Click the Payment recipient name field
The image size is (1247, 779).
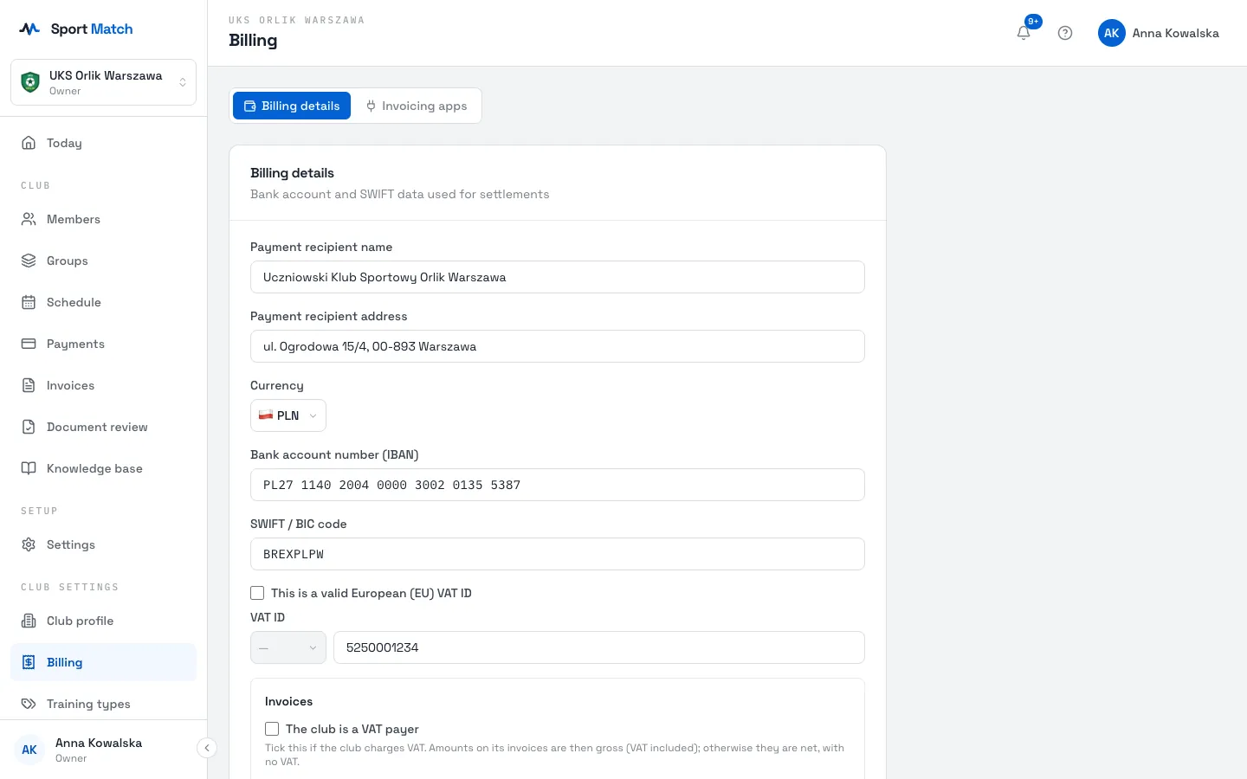coord(558,277)
